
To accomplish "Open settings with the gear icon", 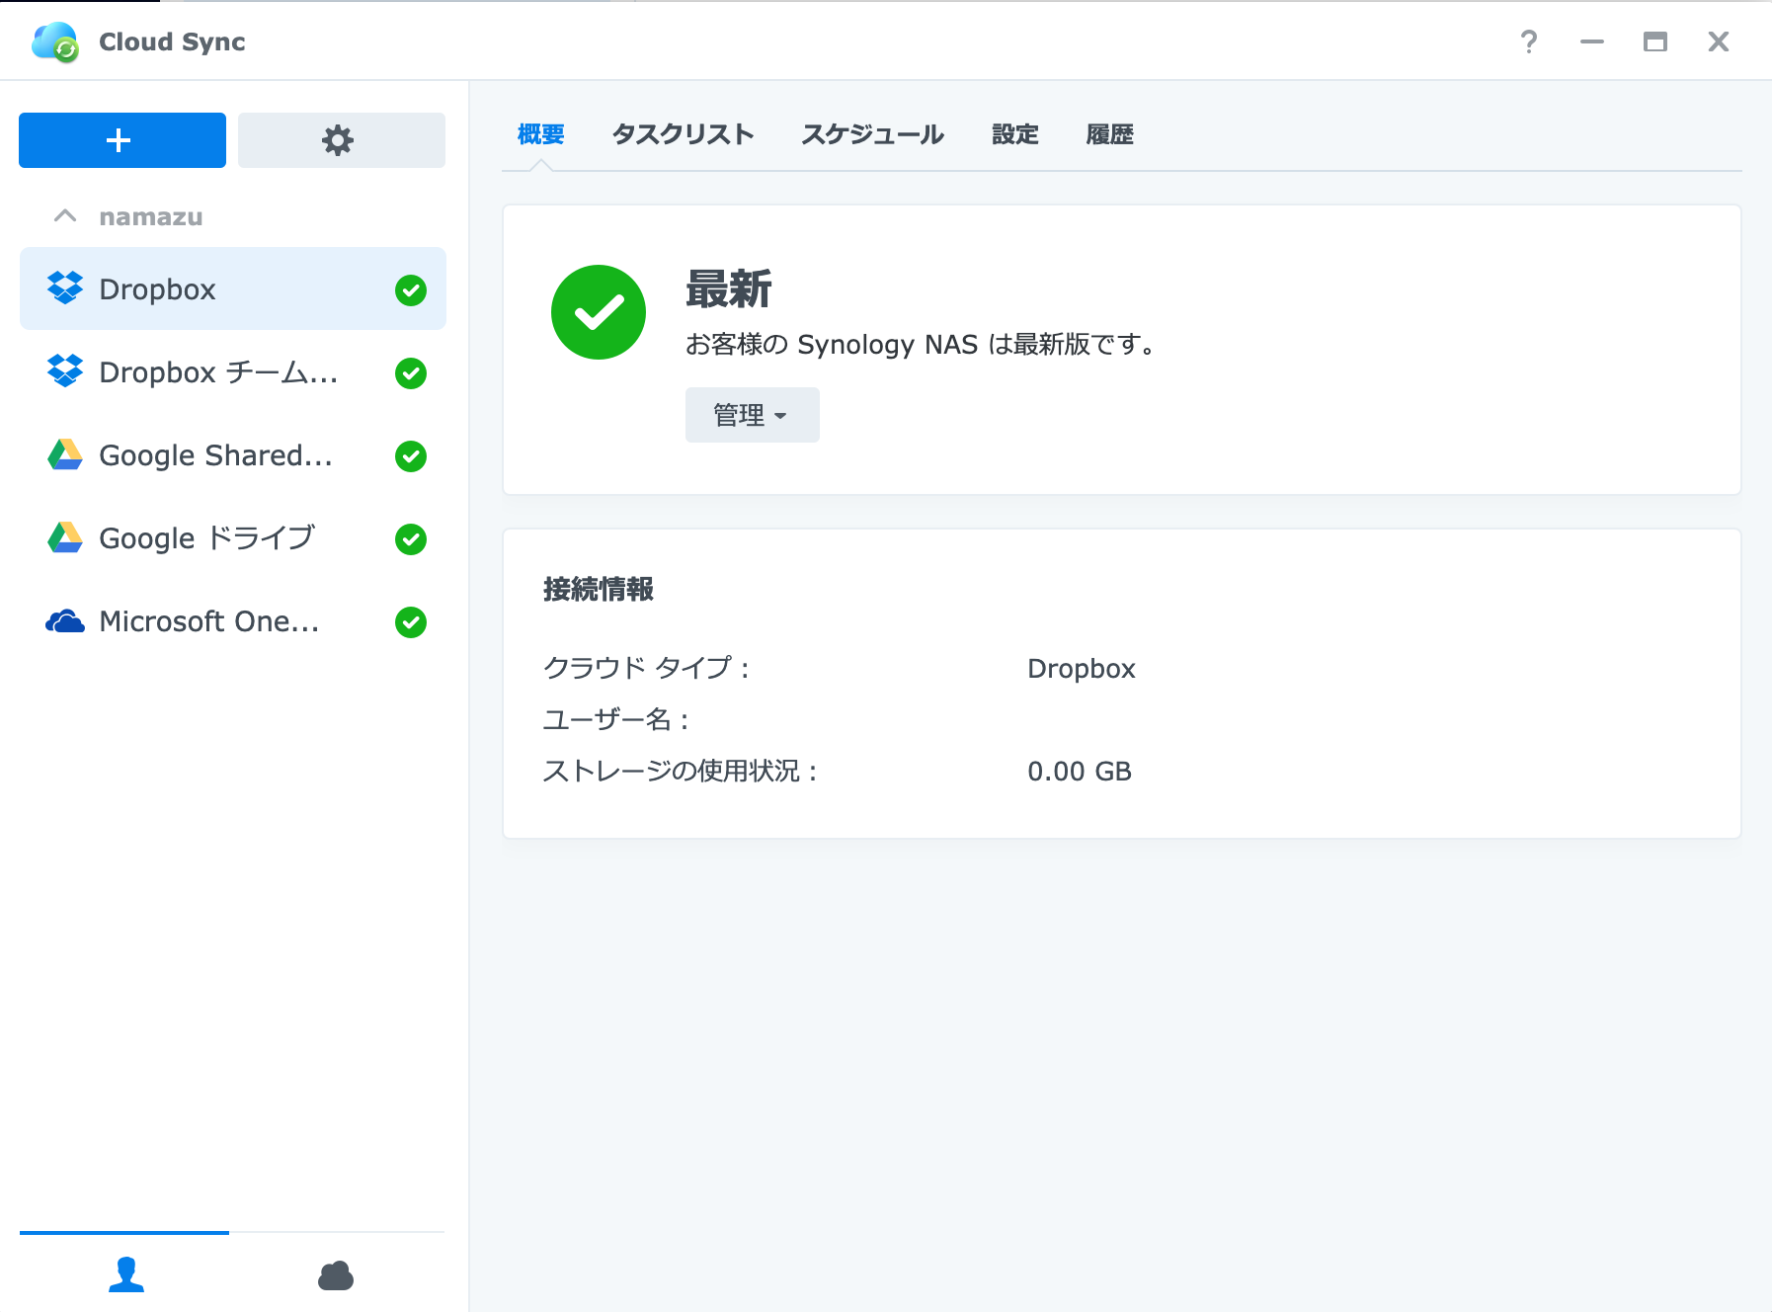I will (340, 140).
